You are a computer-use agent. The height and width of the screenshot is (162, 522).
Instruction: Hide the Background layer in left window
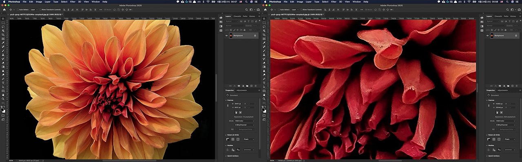[x=226, y=35]
